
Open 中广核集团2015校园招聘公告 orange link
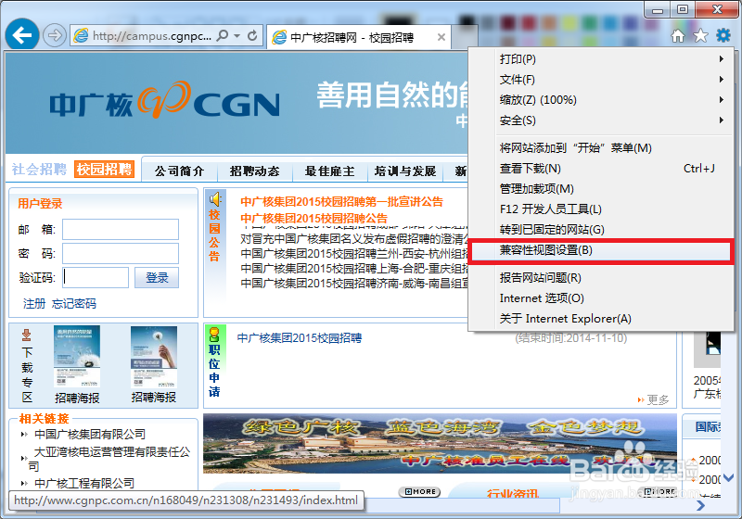(313, 219)
